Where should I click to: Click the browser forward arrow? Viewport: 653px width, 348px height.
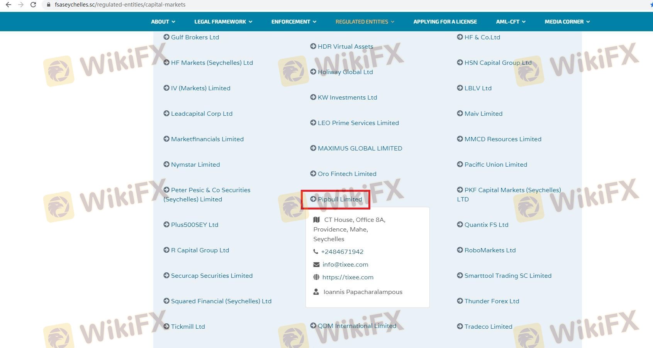[x=21, y=5]
